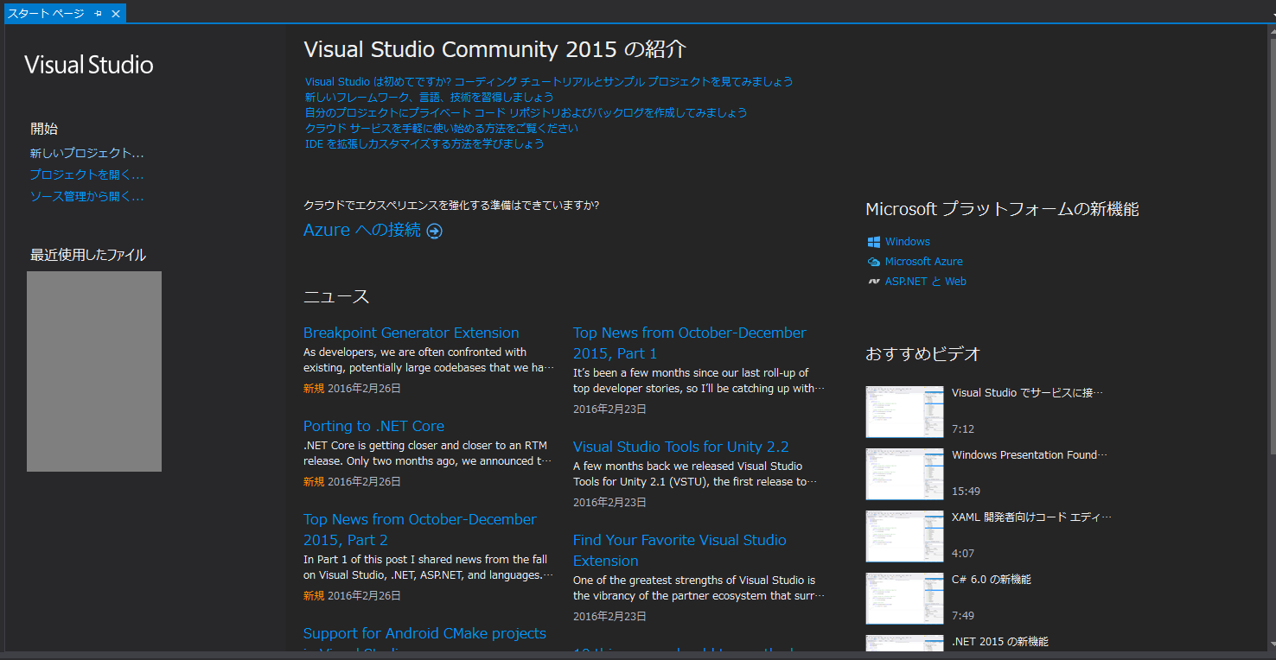The height and width of the screenshot is (660, 1276).
Task: Click the 15:49 video duration
Action: (966, 492)
